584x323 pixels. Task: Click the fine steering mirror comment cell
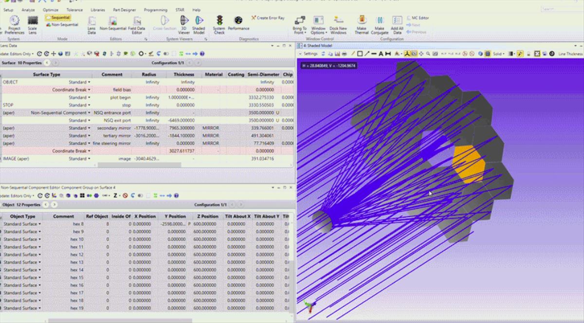pyautogui.click(x=113, y=143)
